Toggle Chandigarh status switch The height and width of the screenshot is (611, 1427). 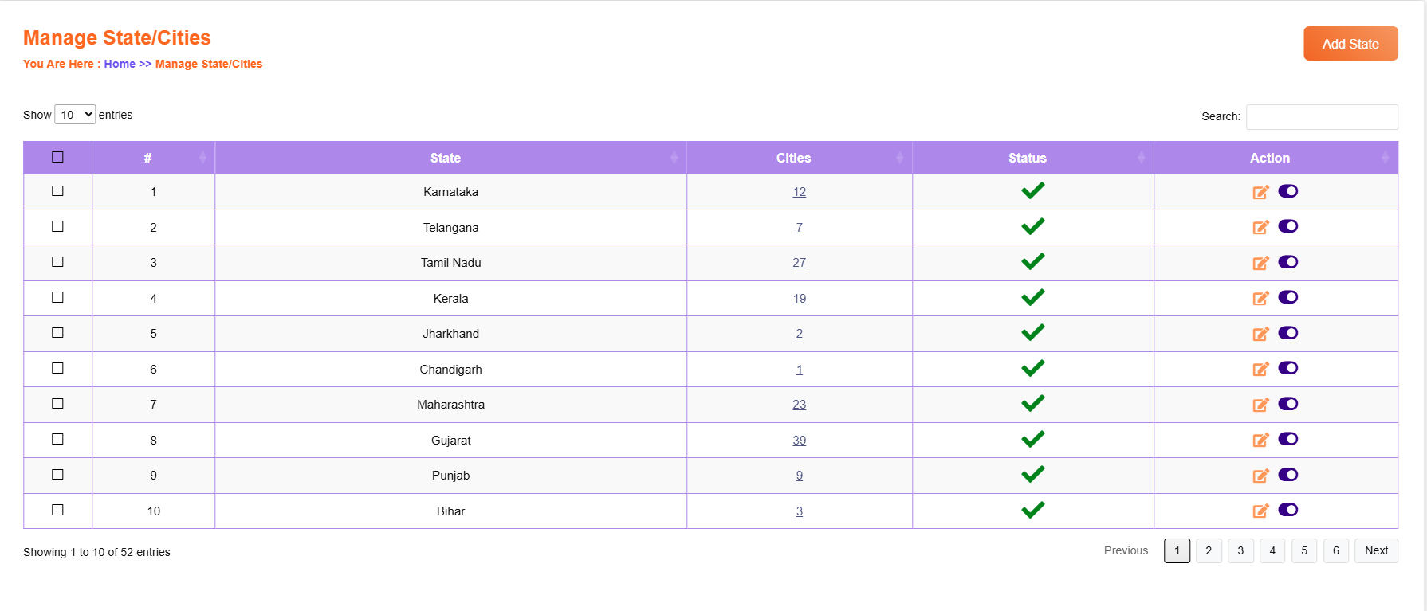1288,368
